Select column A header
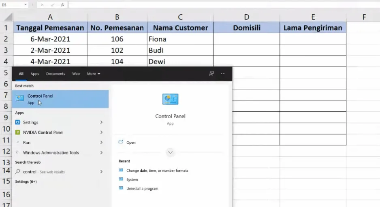The height and width of the screenshot is (207, 380). pos(50,17)
